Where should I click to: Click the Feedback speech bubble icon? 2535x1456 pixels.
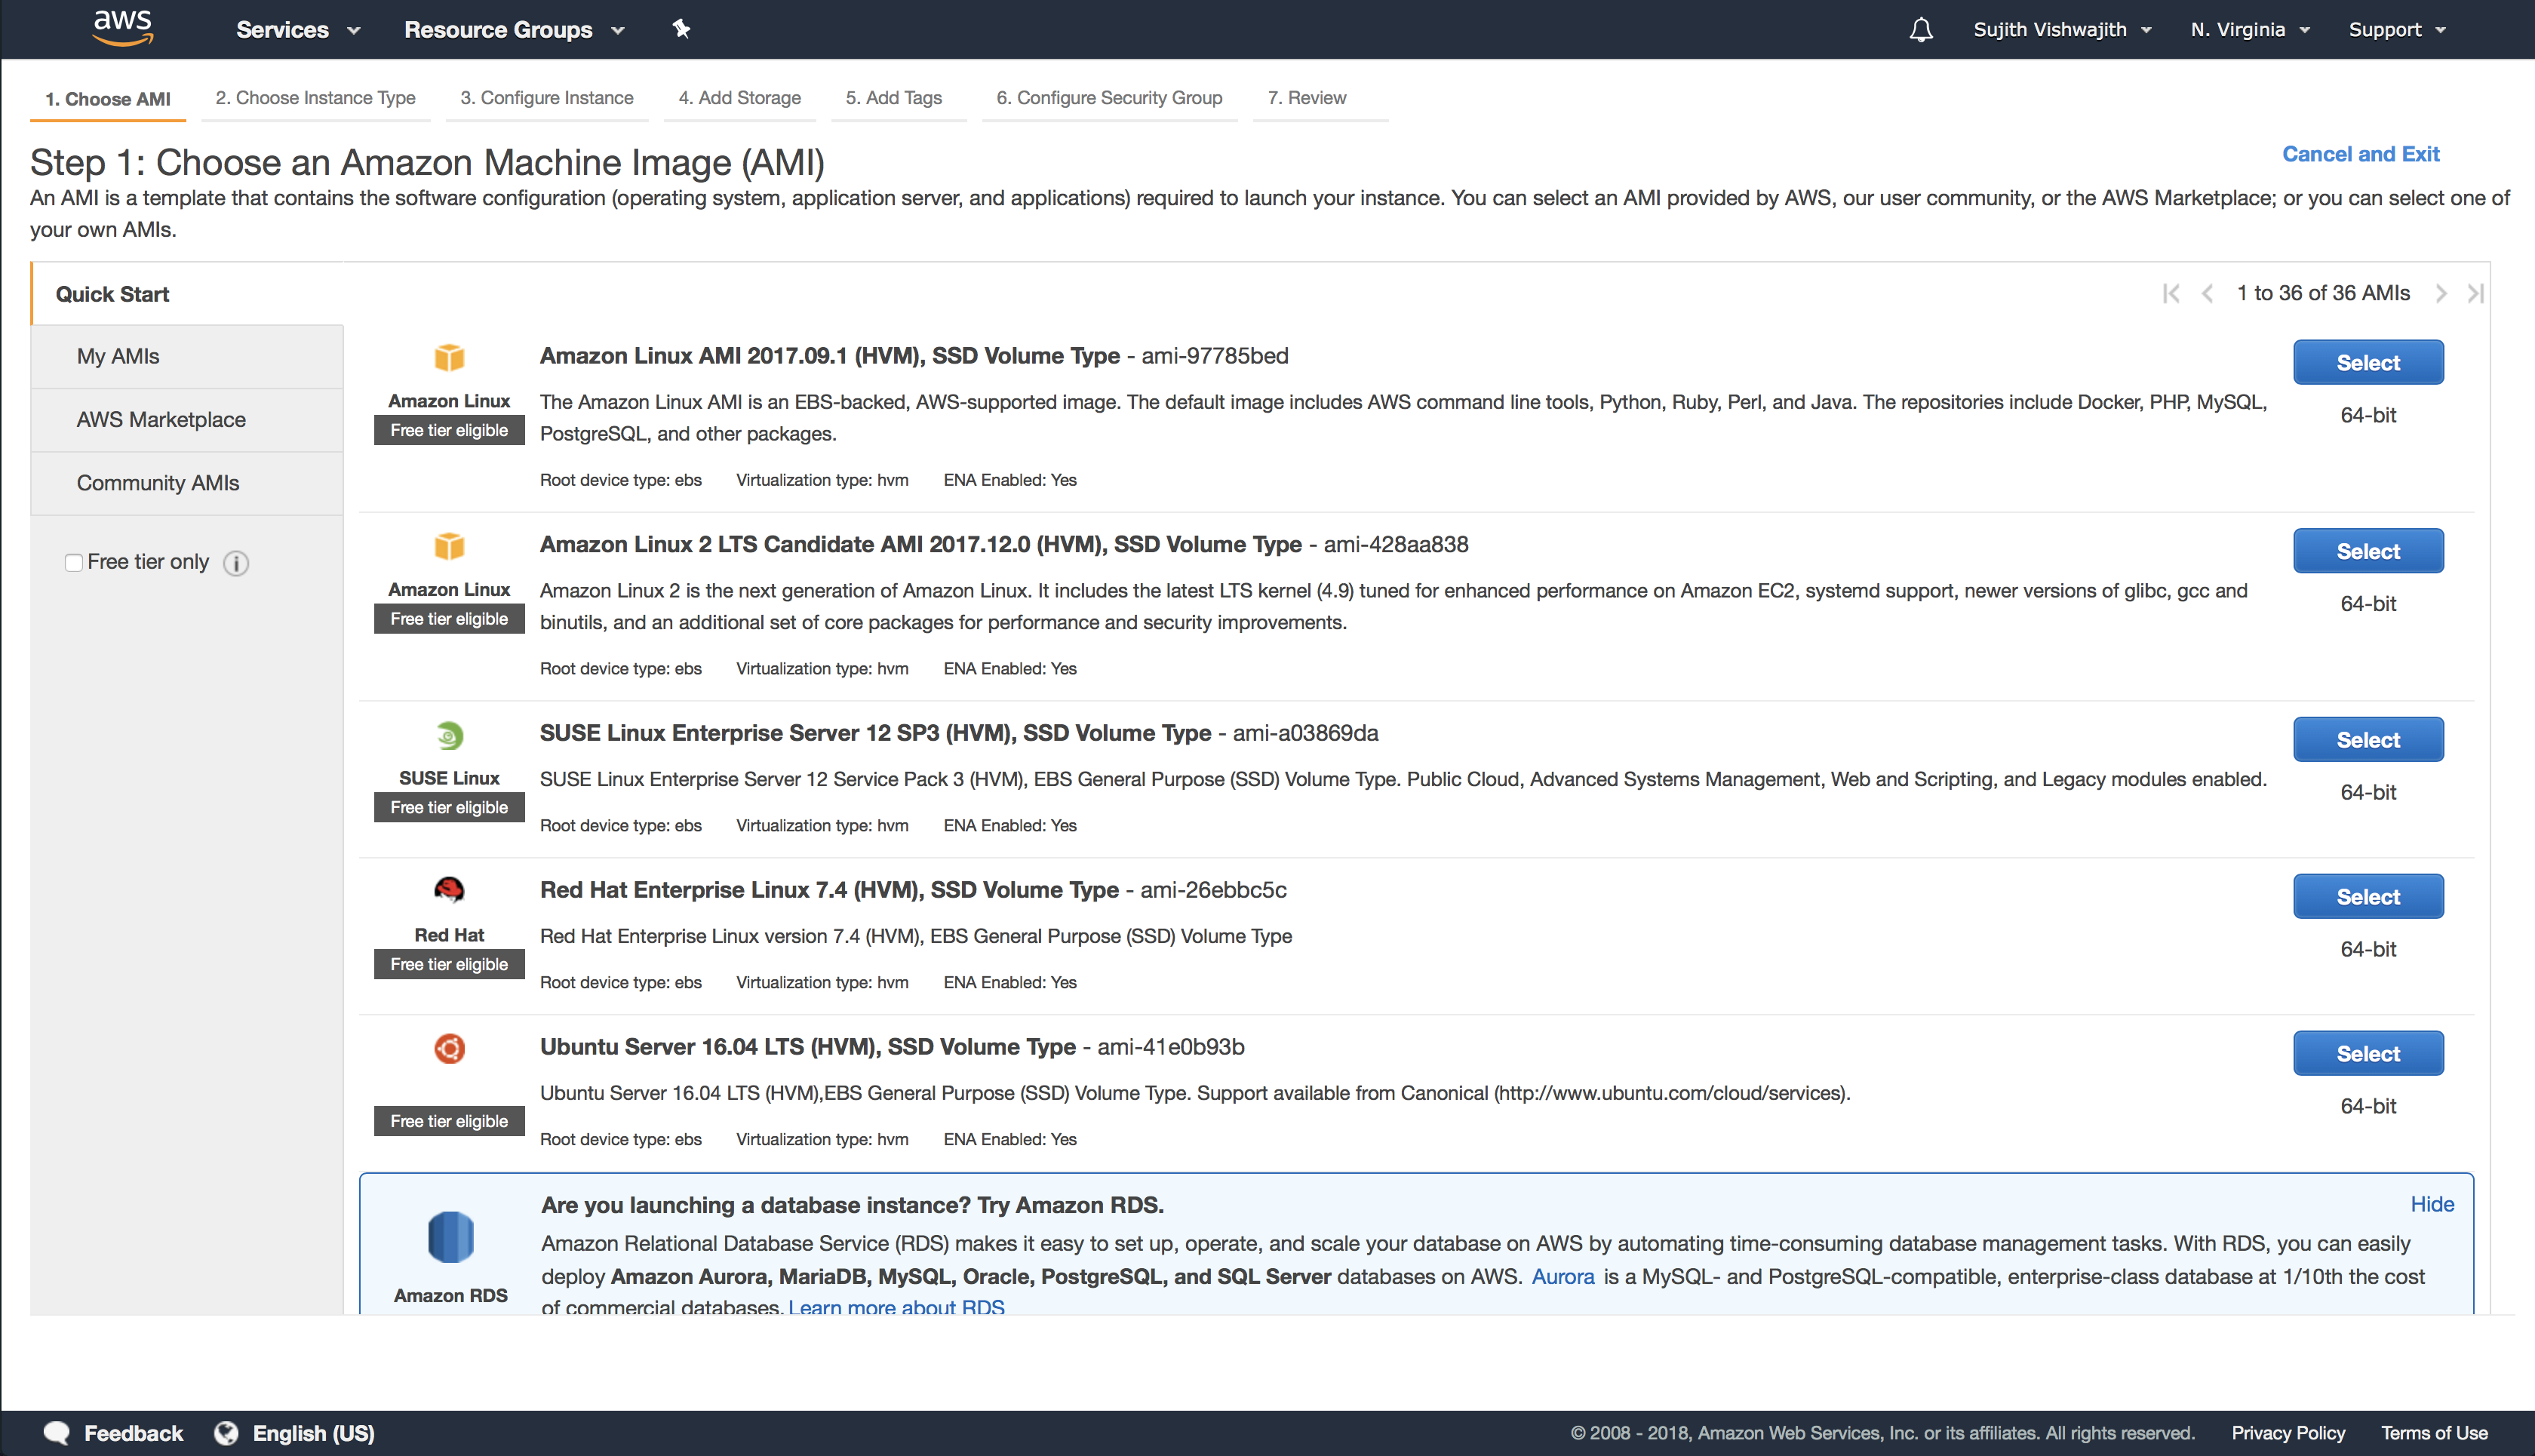(x=57, y=1433)
